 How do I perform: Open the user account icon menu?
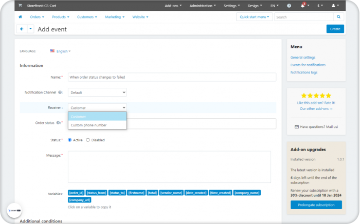(335, 6)
